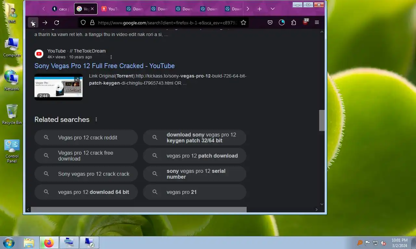Click the URL address bar field
This screenshot has width=416, height=249.
(x=167, y=23)
